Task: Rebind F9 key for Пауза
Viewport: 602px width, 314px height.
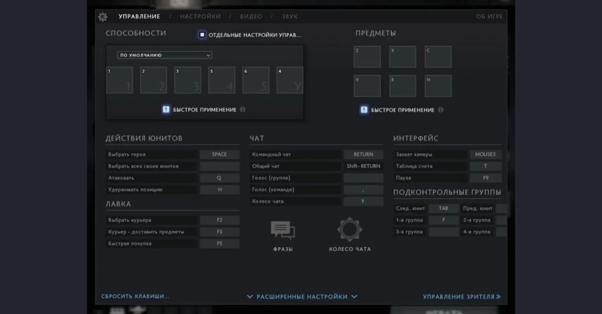Action: (485, 178)
